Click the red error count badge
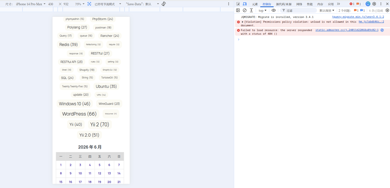Viewport: 390px width, 188px height. click(x=352, y=4)
